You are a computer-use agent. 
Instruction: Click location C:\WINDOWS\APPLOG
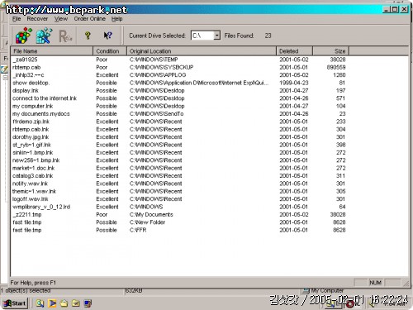coord(158,75)
